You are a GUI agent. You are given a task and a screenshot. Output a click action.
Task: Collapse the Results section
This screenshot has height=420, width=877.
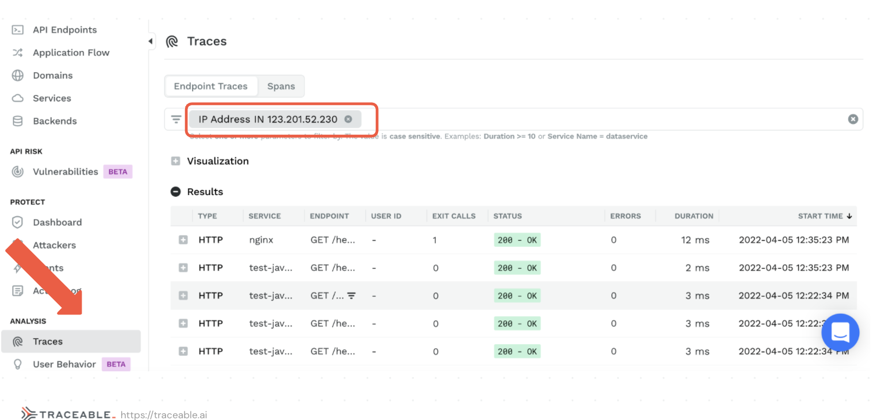pyautogui.click(x=176, y=192)
